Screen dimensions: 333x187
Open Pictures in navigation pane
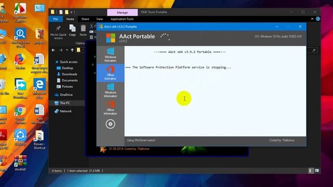[65, 87]
